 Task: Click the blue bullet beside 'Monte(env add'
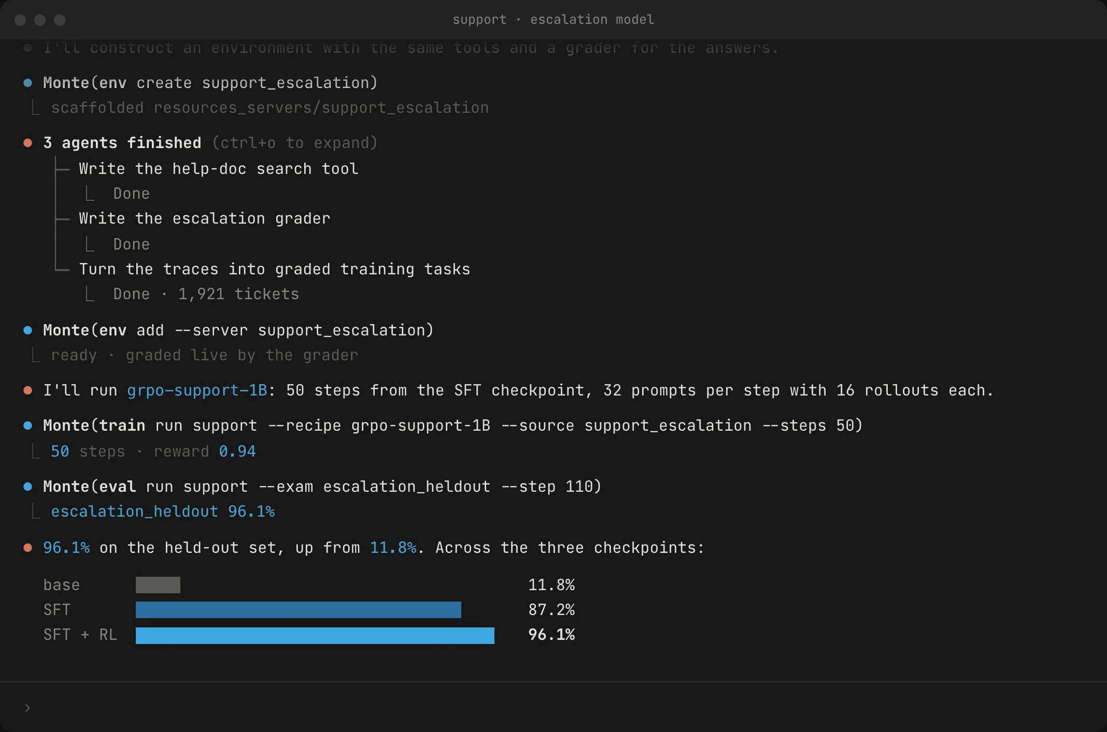tap(28, 330)
